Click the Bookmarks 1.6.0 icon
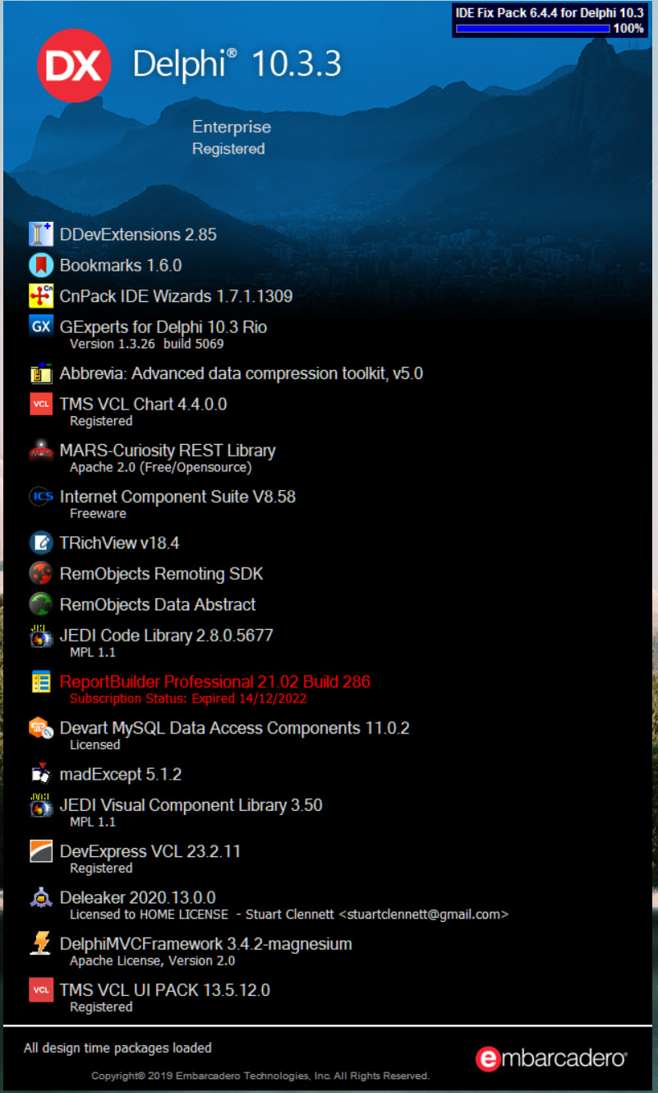The height and width of the screenshot is (1093, 658). [x=41, y=265]
